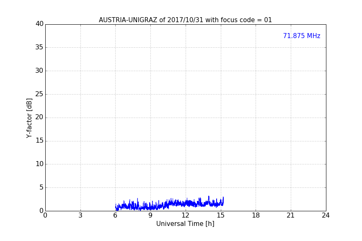Click the '71.875 MHz' frequency label
362x241 pixels.
click(x=302, y=36)
